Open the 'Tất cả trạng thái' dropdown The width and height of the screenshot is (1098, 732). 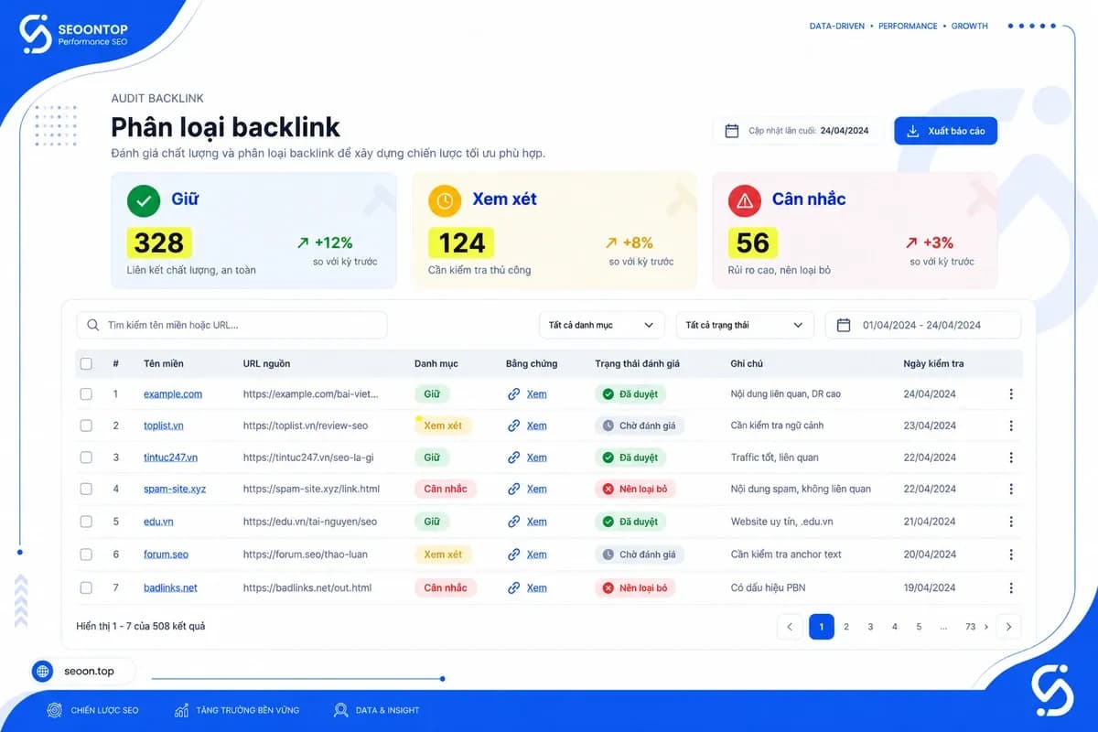pyautogui.click(x=745, y=325)
